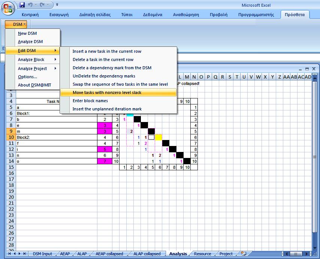Image resolution: width=320 pixels, height=259 pixels.
Task: Switch to the Πρόσθετα ribbon tab
Action: 295,15
